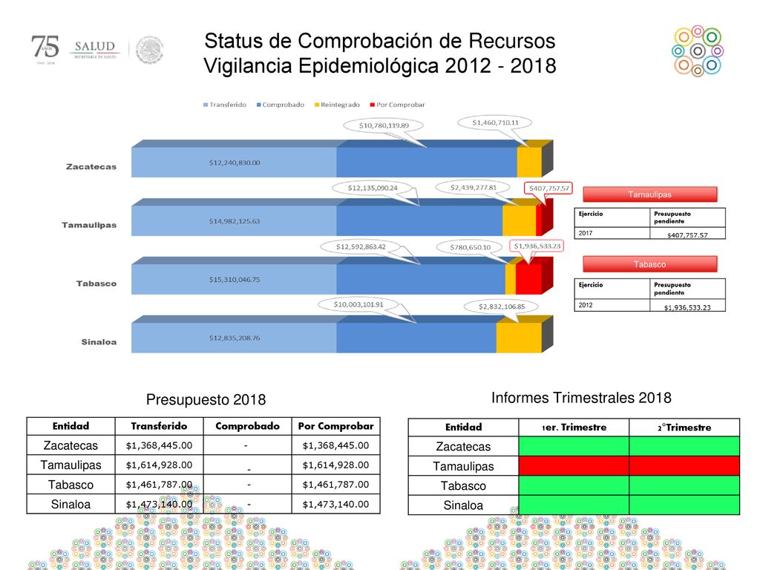Click the Por Comprobar column header
Viewport: 760px width, 570px height.
336,426
